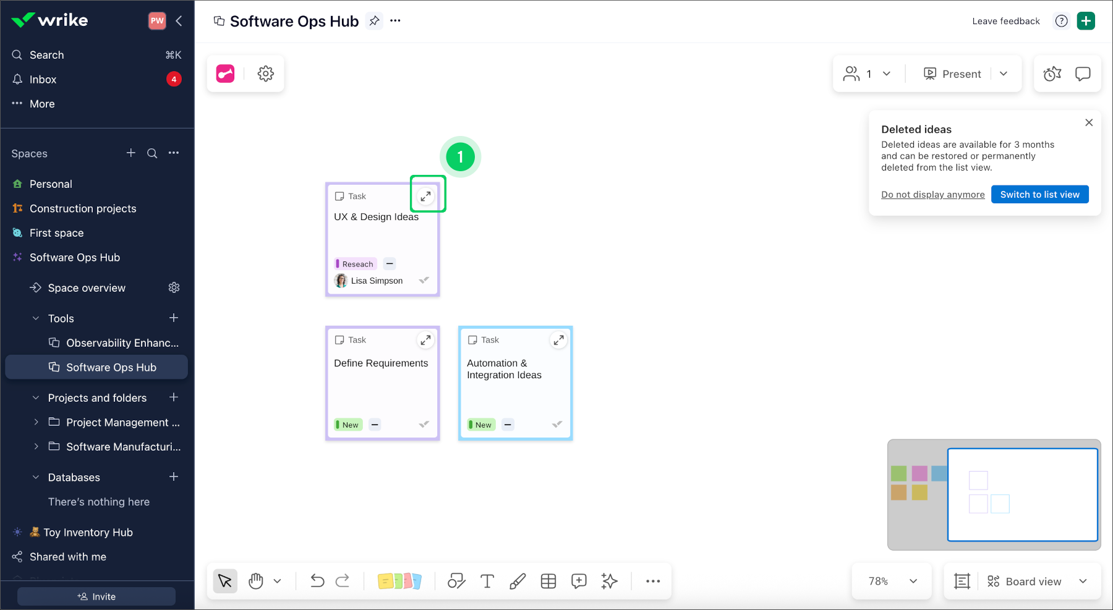Mark Define Requirements task complete
Screen dimensions: 1113x610
[x=424, y=425]
